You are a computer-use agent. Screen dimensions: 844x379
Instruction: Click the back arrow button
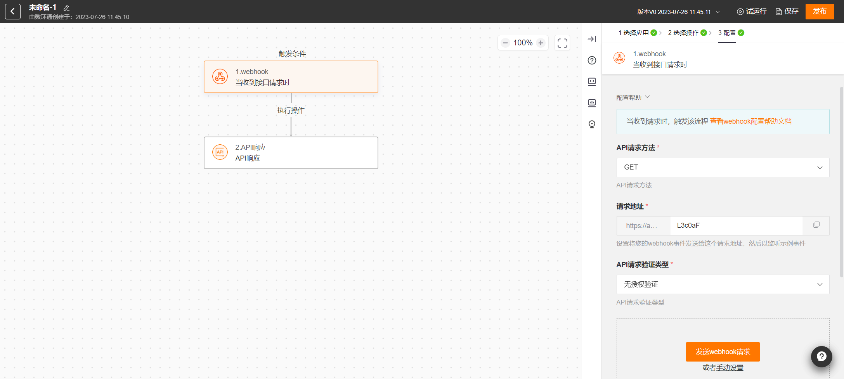pyautogui.click(x=12, y=12)
